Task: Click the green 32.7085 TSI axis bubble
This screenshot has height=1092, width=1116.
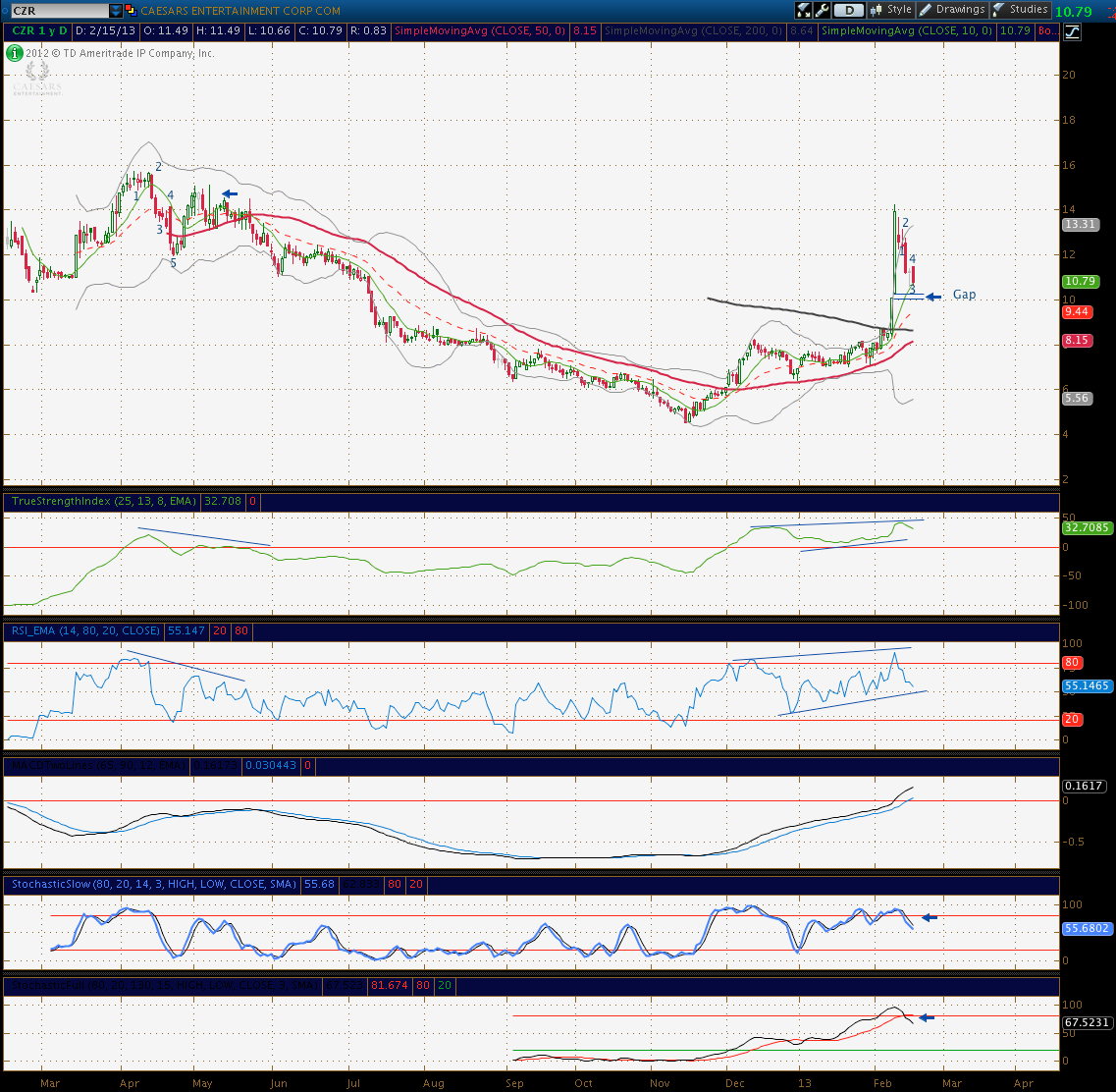Action: click(x=1087, y=527)
